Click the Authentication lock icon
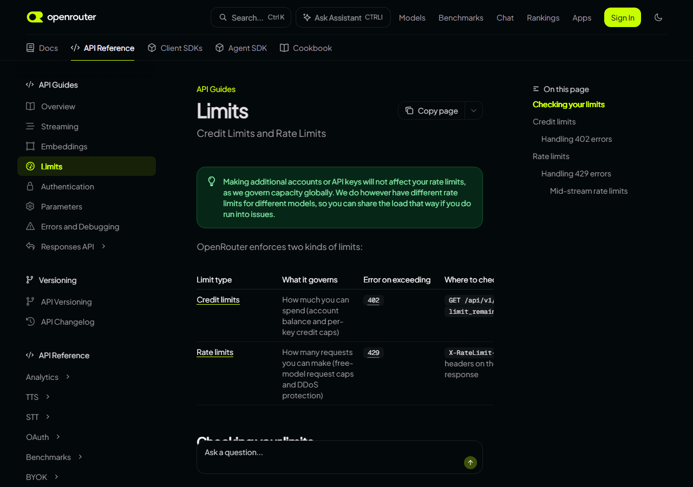The width and height of the screenshot is (693, 487). (x=30, y=187)
